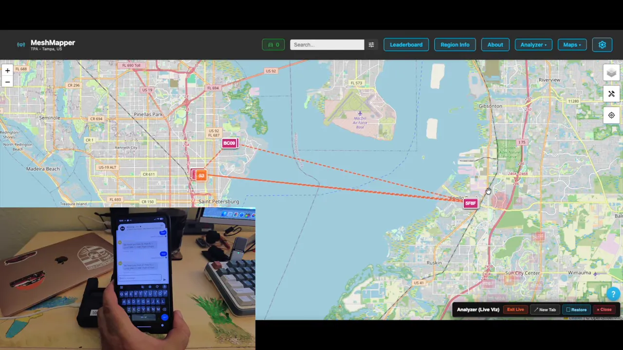623x350 pixels.
Task: Click the Madeira Beach map label
Action: (43, 169)
